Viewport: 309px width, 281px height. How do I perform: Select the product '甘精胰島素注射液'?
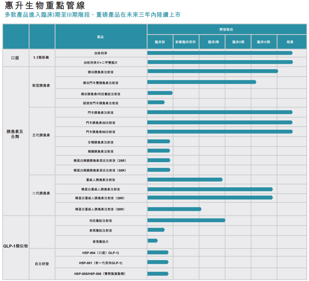click(101, 142)
